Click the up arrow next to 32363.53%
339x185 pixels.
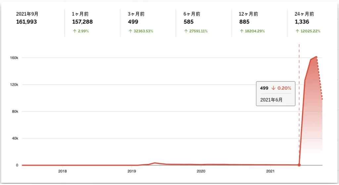click(x=129, y=31)
